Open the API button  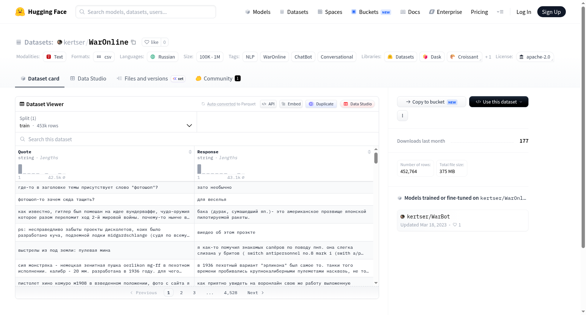tap(268, 104)
